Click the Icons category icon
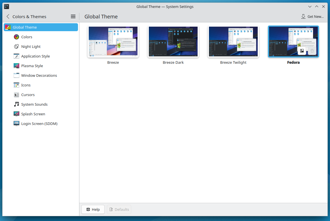 click(16, 85)
